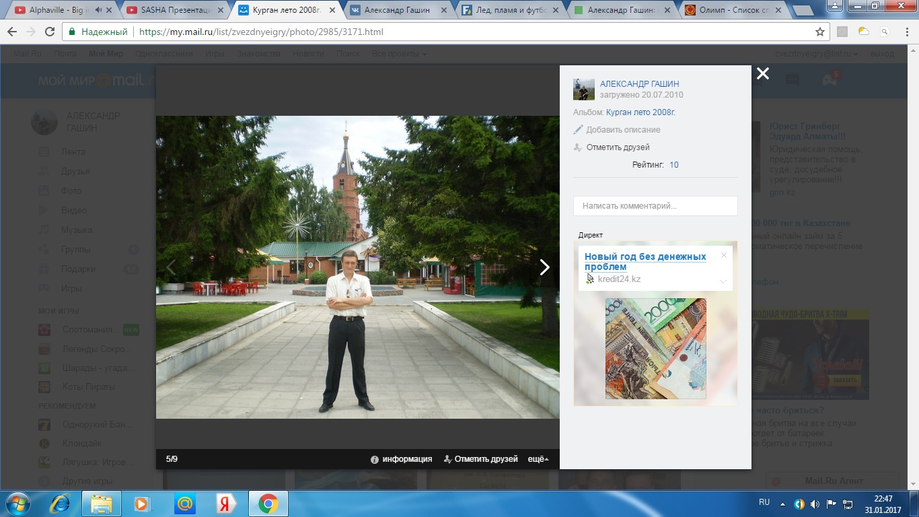919x517 pixels.
Task: Expand the ещё menu below the photo
Action: tap(538, 459)
